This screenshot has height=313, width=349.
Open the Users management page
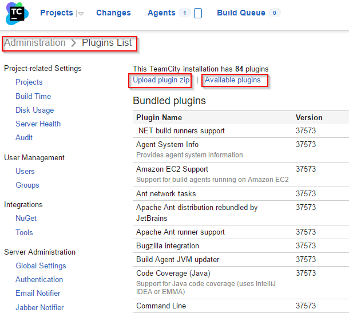tap(25, 172)
